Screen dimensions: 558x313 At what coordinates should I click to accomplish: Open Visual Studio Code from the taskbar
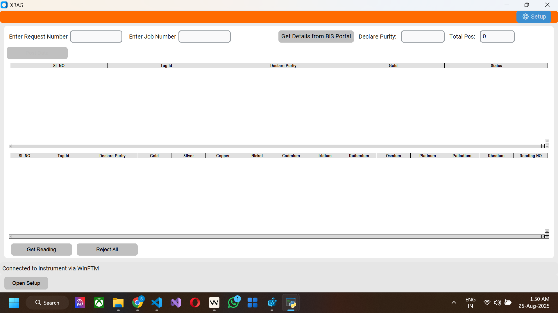coord(157,302)
